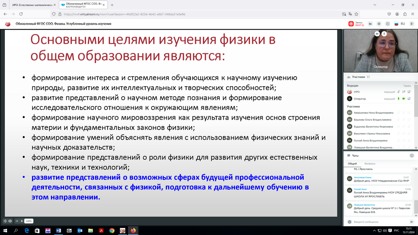Open the Firefox account icon
This screenshot has width=418, height=235.
click(x=397, y=14)
